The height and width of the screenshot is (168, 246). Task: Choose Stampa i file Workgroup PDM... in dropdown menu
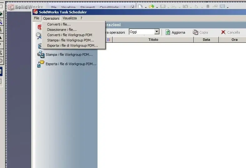(x=71, y=40)
